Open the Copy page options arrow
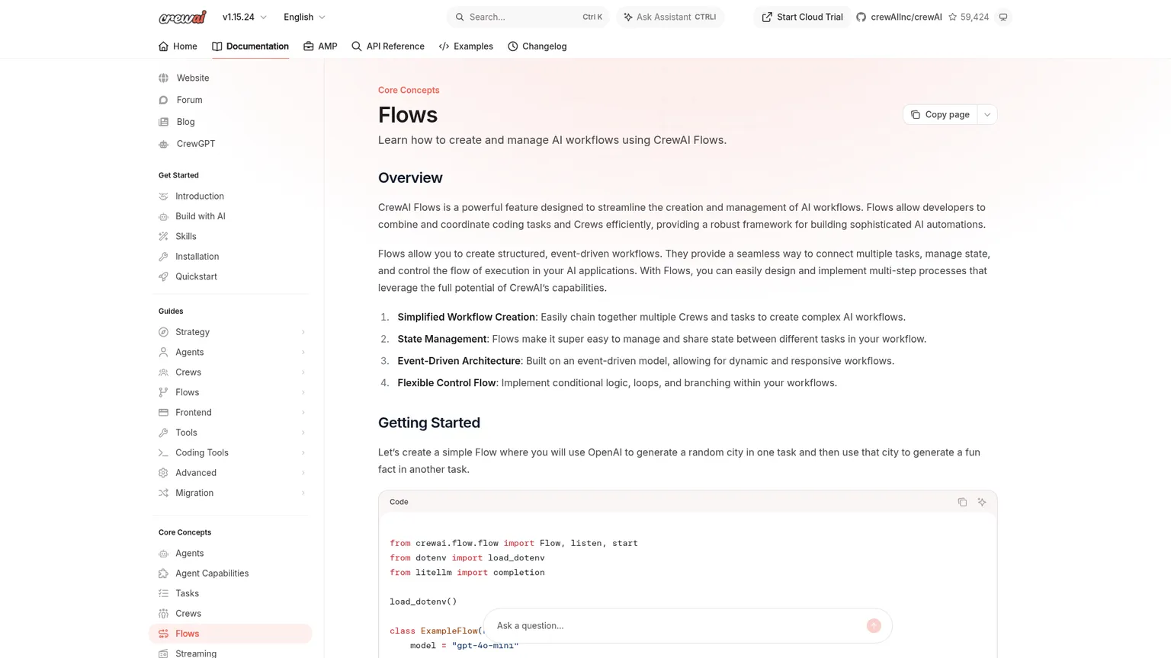Image resolution: width=1171 pixels, height=658 pixels. tap(987, 114)
